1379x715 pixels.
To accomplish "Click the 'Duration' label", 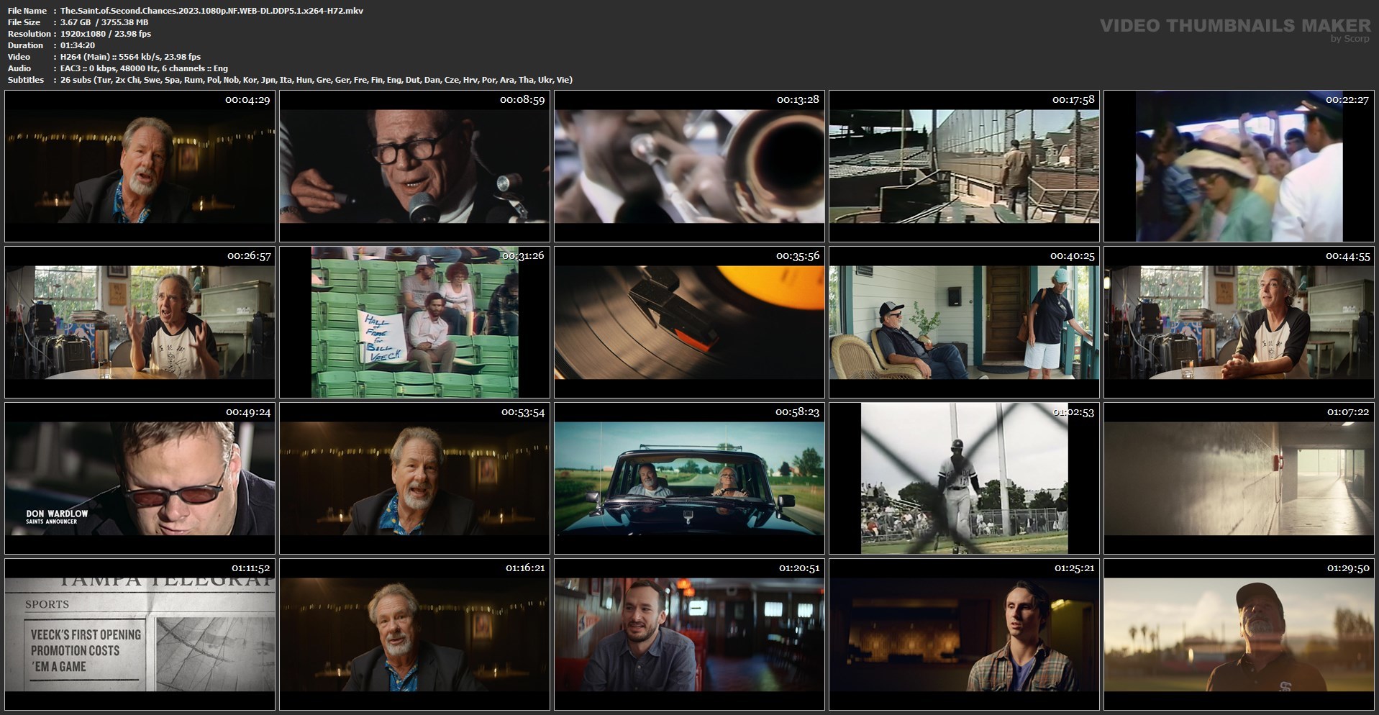I will pos(25,45).
